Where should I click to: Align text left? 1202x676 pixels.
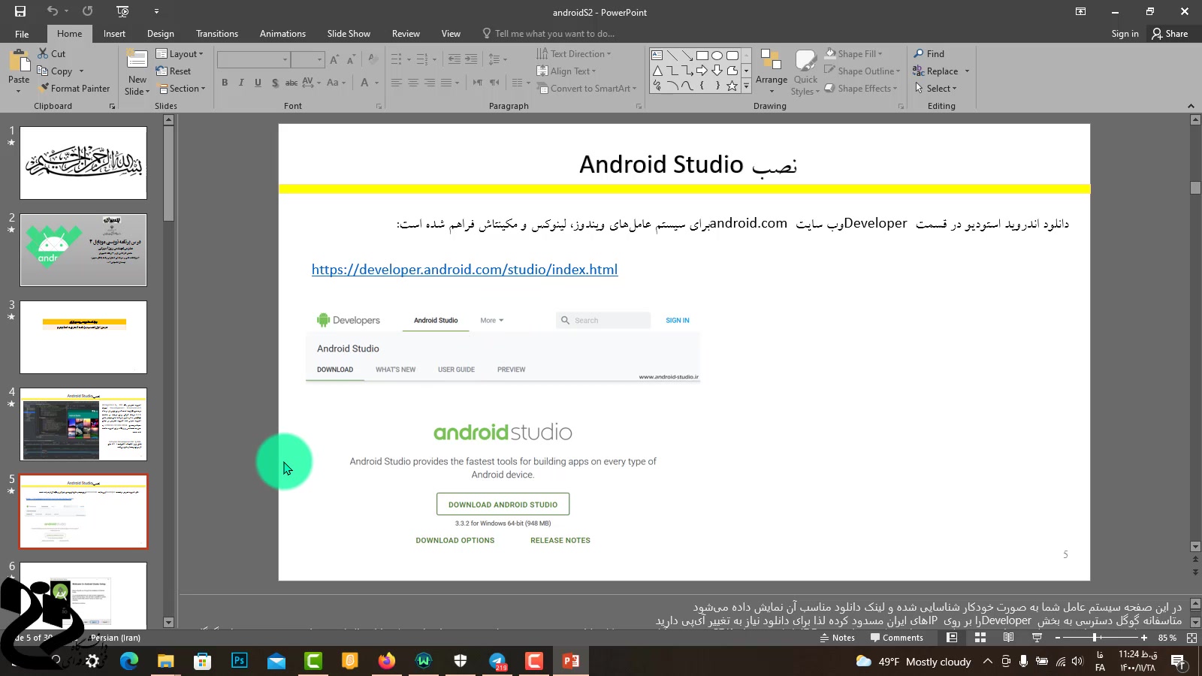[x=397, y=83]
